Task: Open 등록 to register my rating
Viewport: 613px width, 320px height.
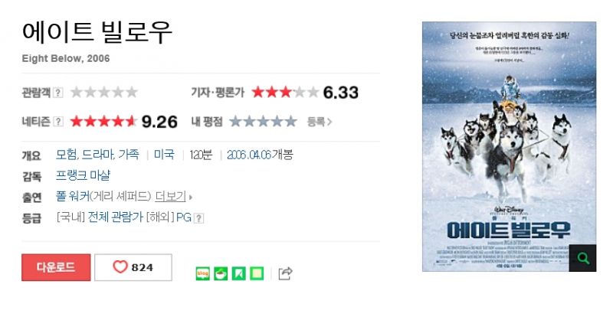Action: [320, 122]
